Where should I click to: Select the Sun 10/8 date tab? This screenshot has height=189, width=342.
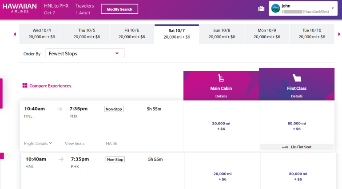point(222,34)
